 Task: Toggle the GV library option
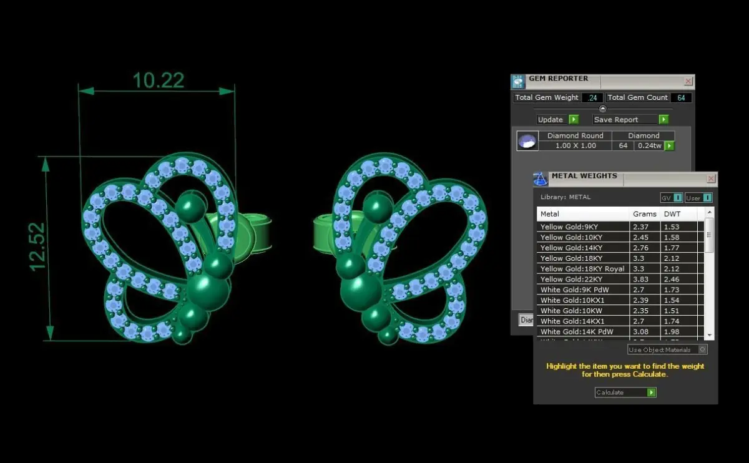(x=671, y=198)
